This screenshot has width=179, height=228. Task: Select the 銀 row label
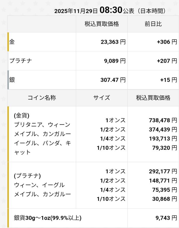(x=12, y=80)
